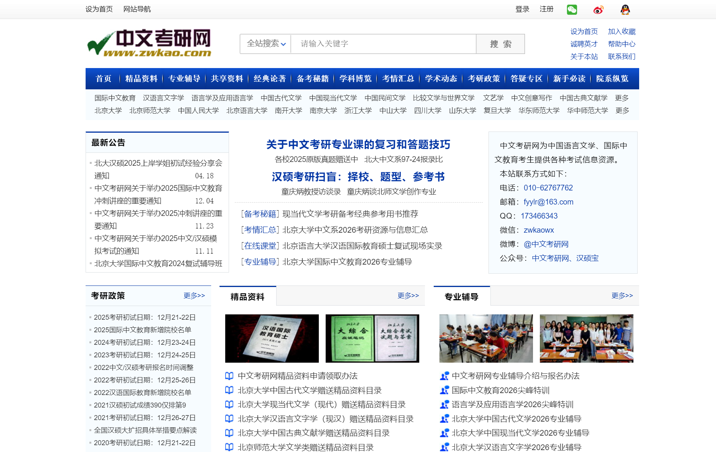Open announcement 北京大学国际中文教育2024复试辅导班
The height and width of the screenshot is (452, 716).
click(x=158, y=263)
